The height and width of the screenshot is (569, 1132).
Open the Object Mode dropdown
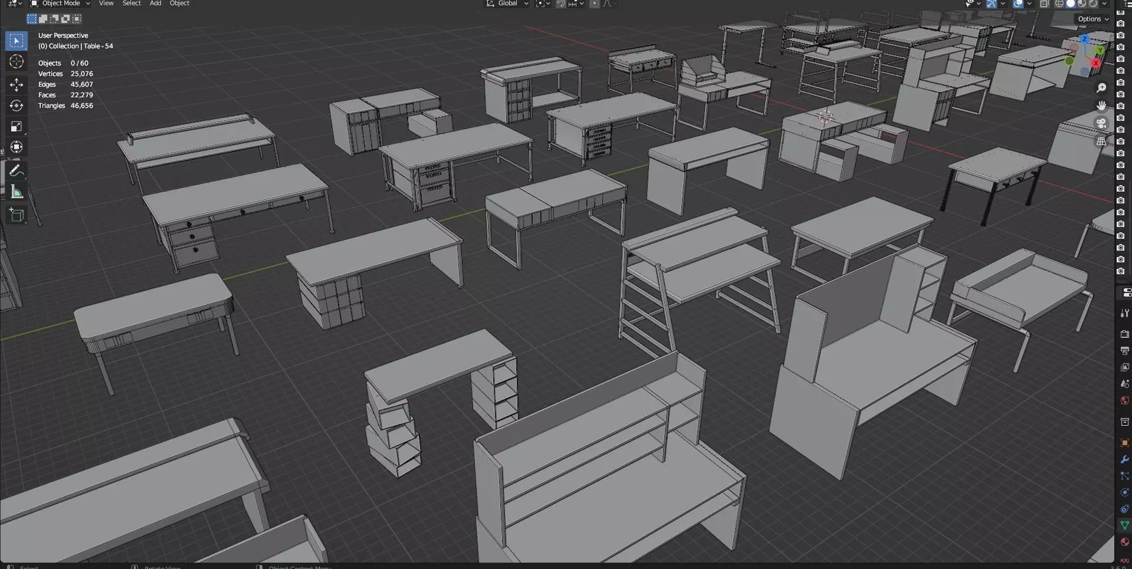pos(60,4)
